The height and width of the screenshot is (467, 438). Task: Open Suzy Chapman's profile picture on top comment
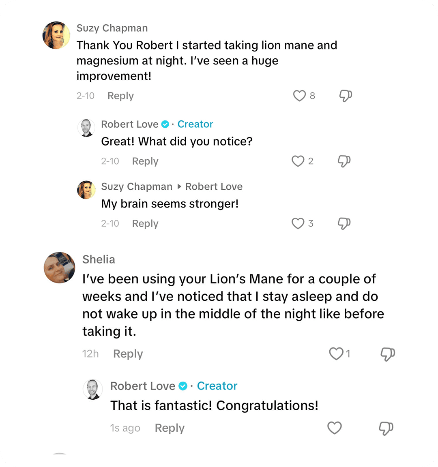pyautogui.click(x=56, y=35)
